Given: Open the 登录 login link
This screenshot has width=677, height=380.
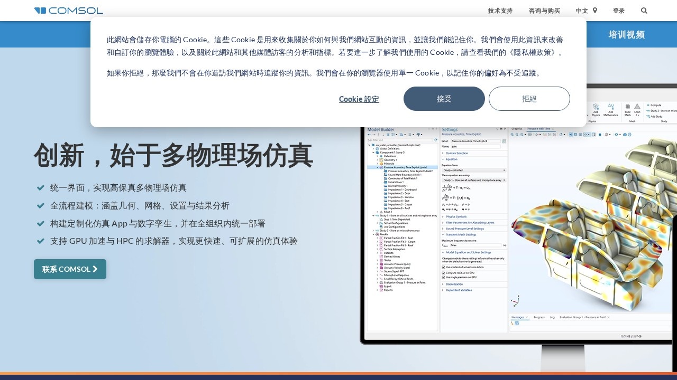Looking at the screenshot, I should coord(619,11).
